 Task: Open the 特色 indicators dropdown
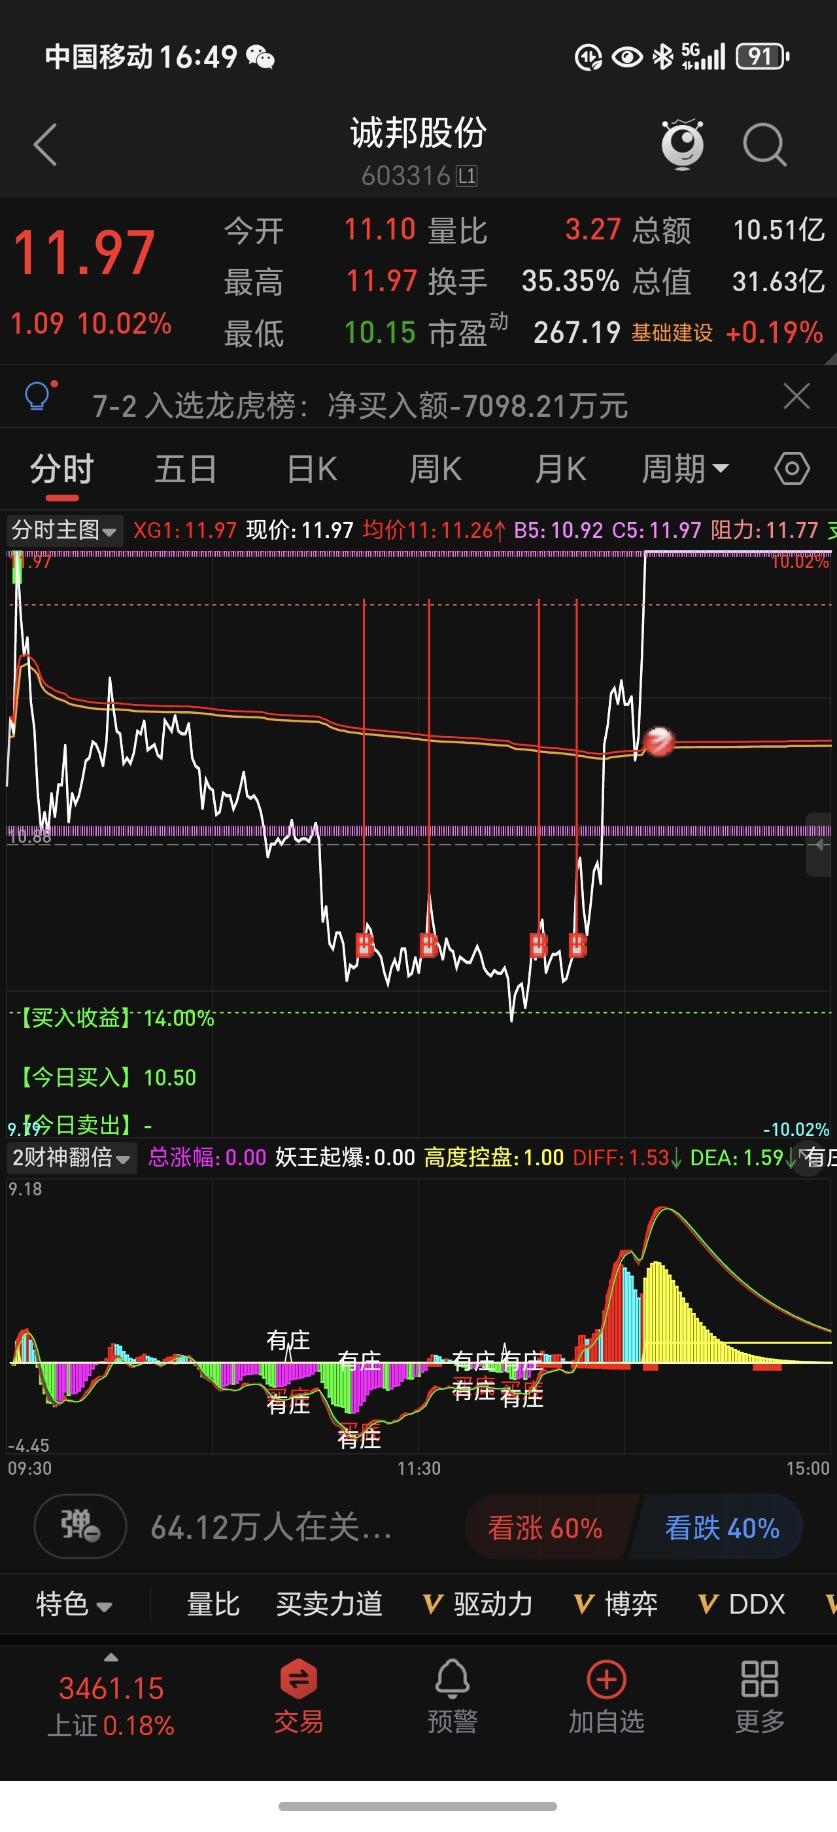click(74, 1604)
